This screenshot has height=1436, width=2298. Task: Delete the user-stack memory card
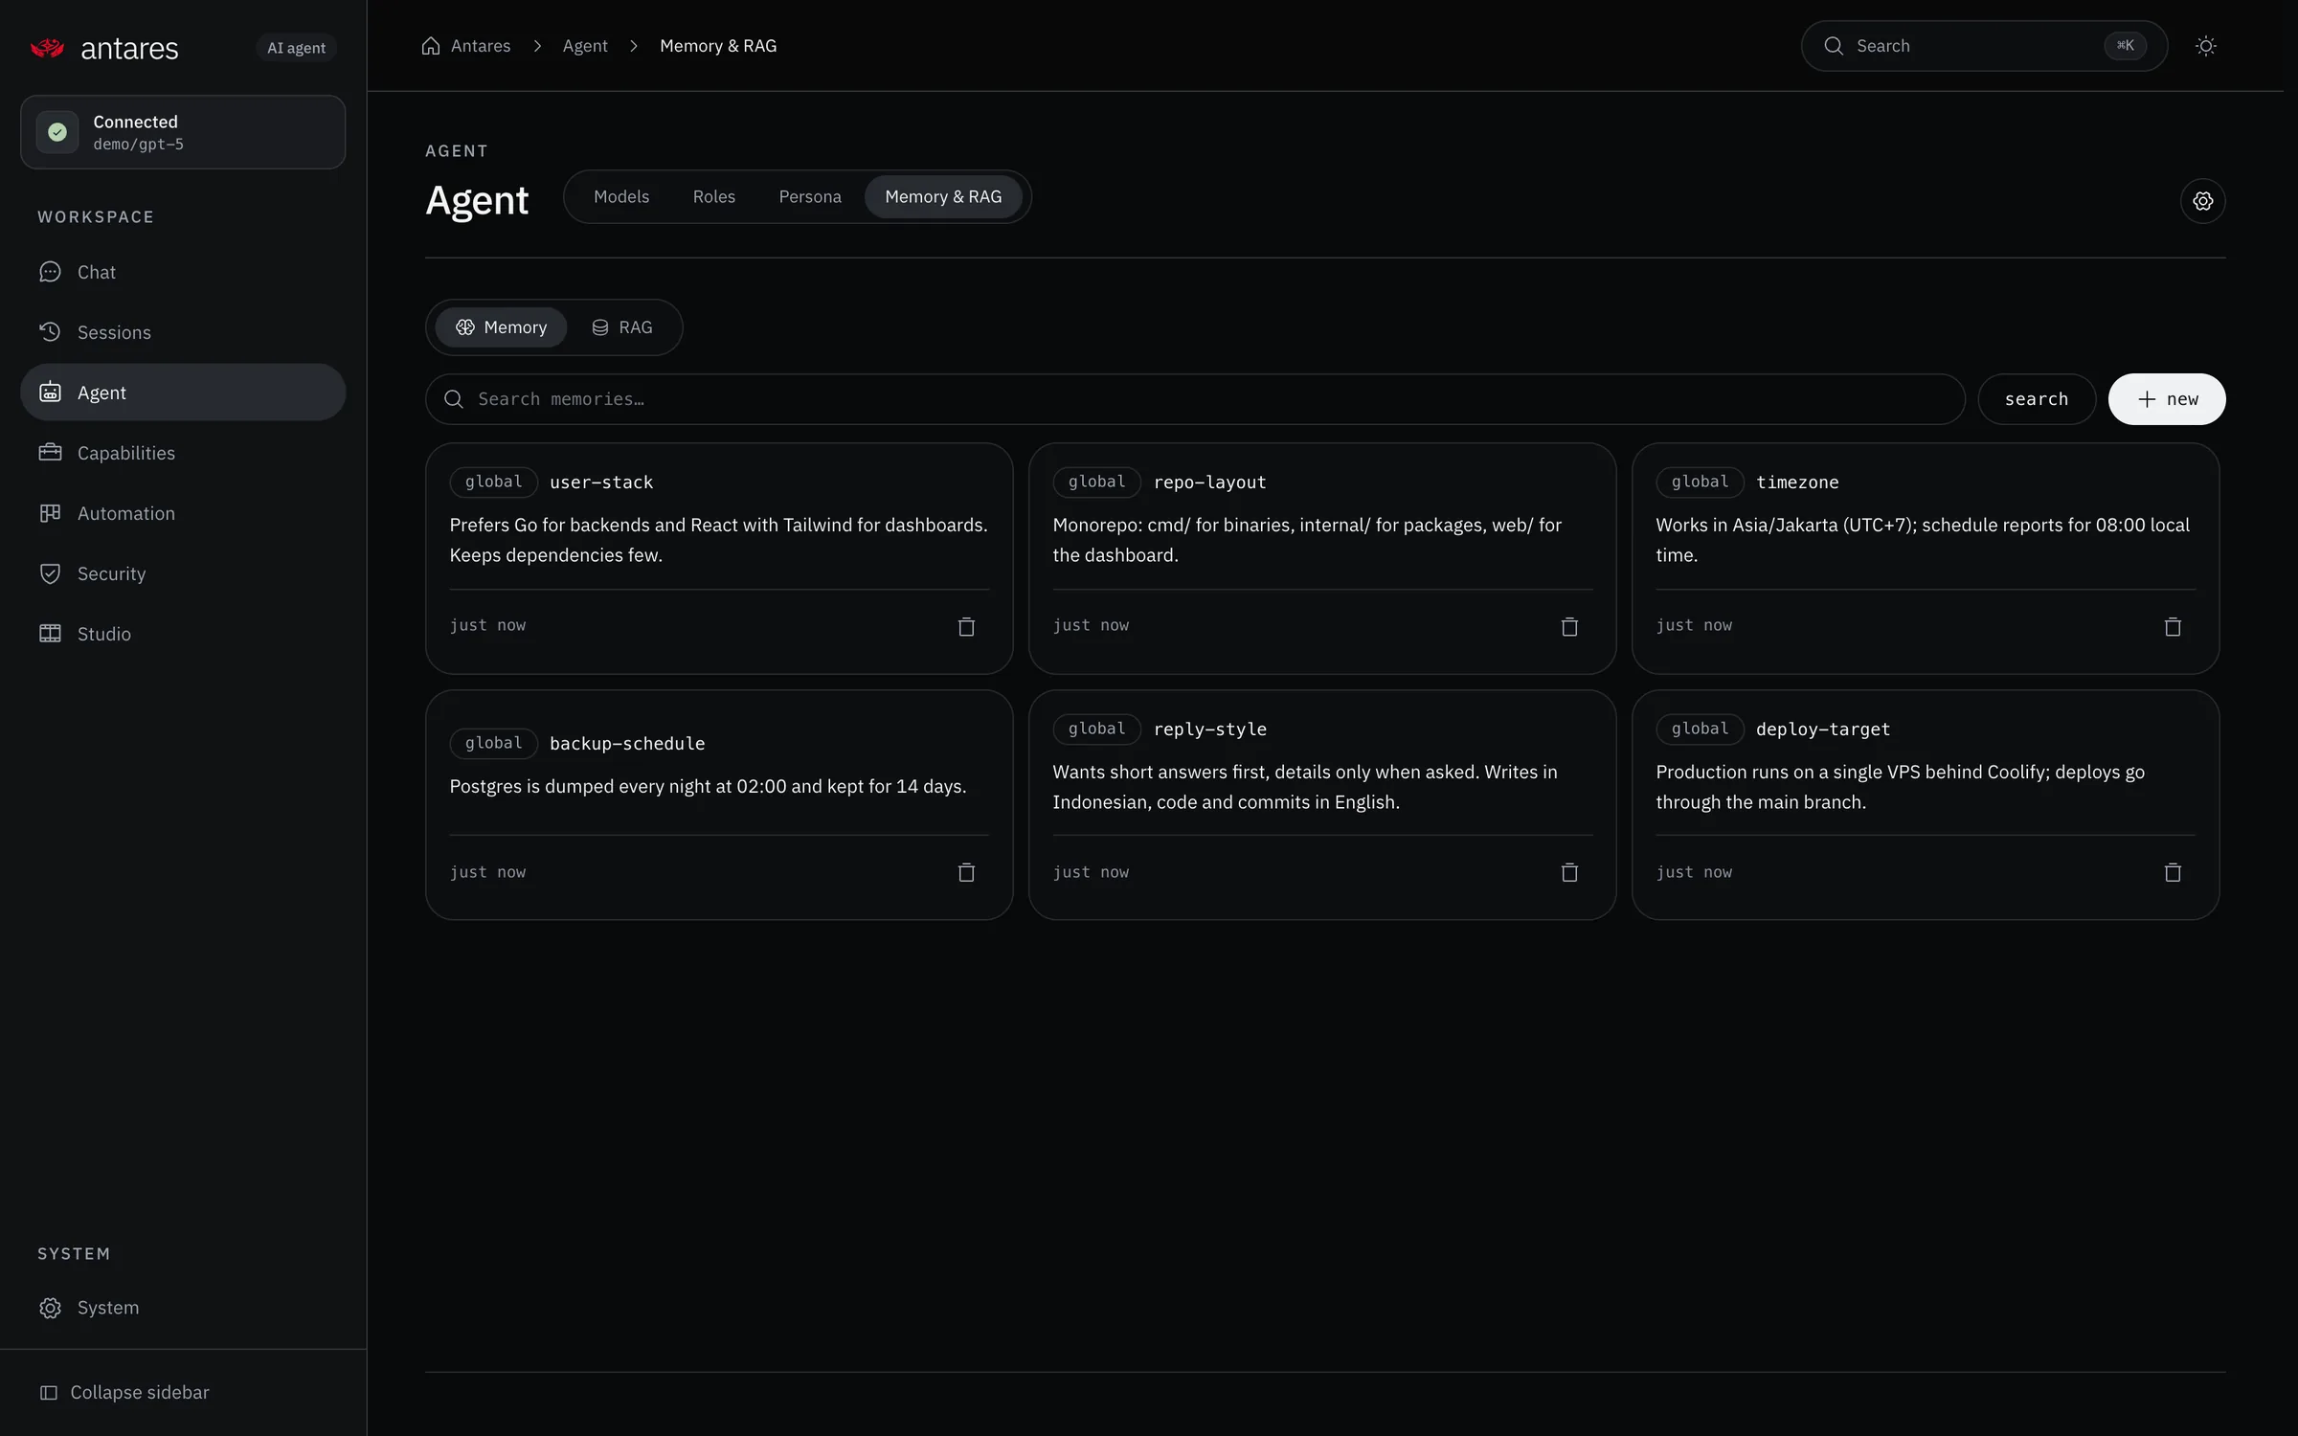[966, 626]
